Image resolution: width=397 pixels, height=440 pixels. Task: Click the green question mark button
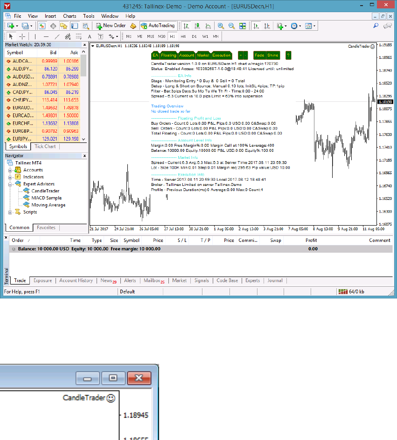(x=288, y=55)
